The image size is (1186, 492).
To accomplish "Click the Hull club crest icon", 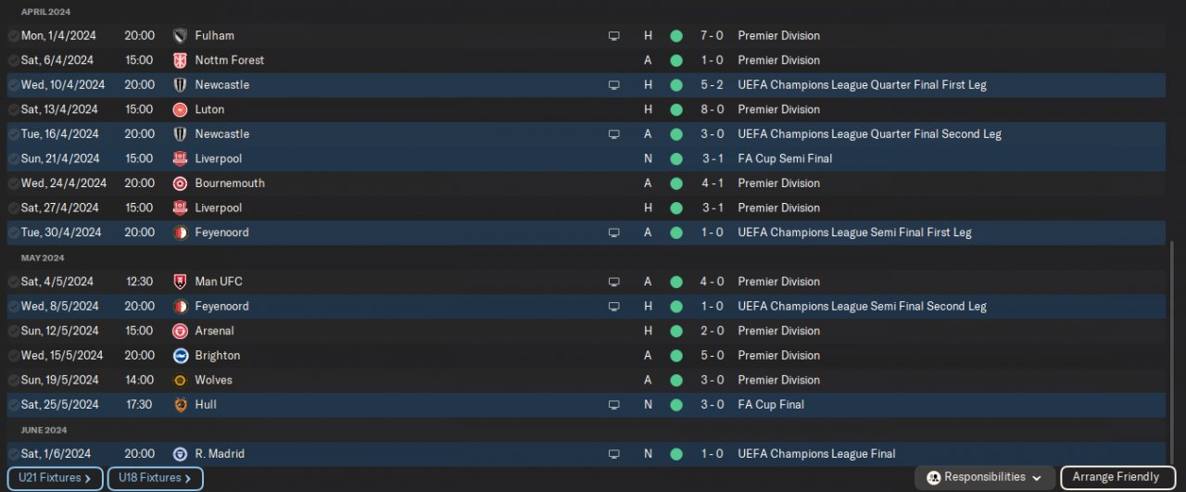I will click(x=180, y=405).
